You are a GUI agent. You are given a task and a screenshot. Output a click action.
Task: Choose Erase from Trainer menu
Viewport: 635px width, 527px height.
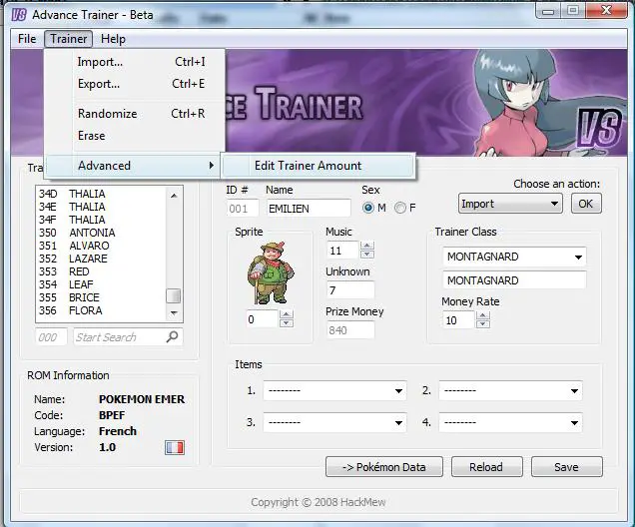(x=135, y=136)
